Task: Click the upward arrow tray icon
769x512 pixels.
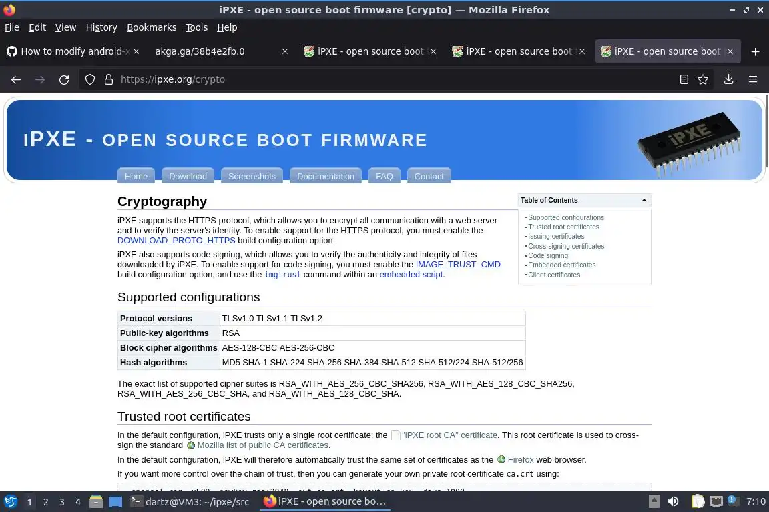Action: point(654,501)
